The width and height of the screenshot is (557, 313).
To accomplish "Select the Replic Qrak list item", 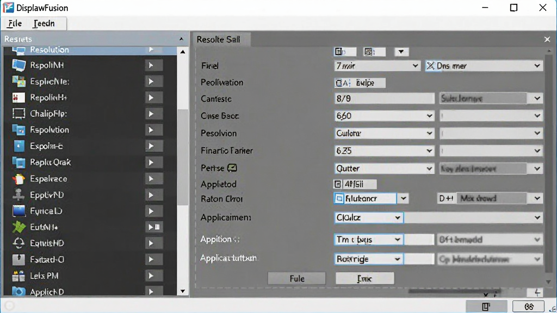I will pos(90,162).
